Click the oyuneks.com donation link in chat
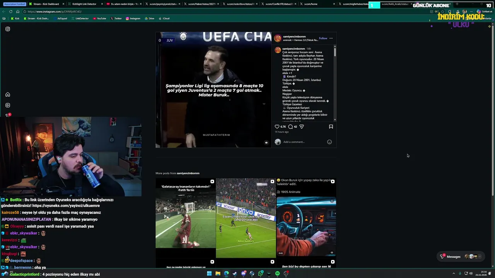This screenshot has height=278, width=495. tap(66, 206)
